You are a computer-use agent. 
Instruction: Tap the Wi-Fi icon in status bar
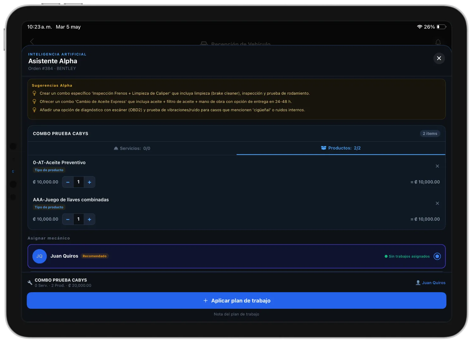coord(419,27)
